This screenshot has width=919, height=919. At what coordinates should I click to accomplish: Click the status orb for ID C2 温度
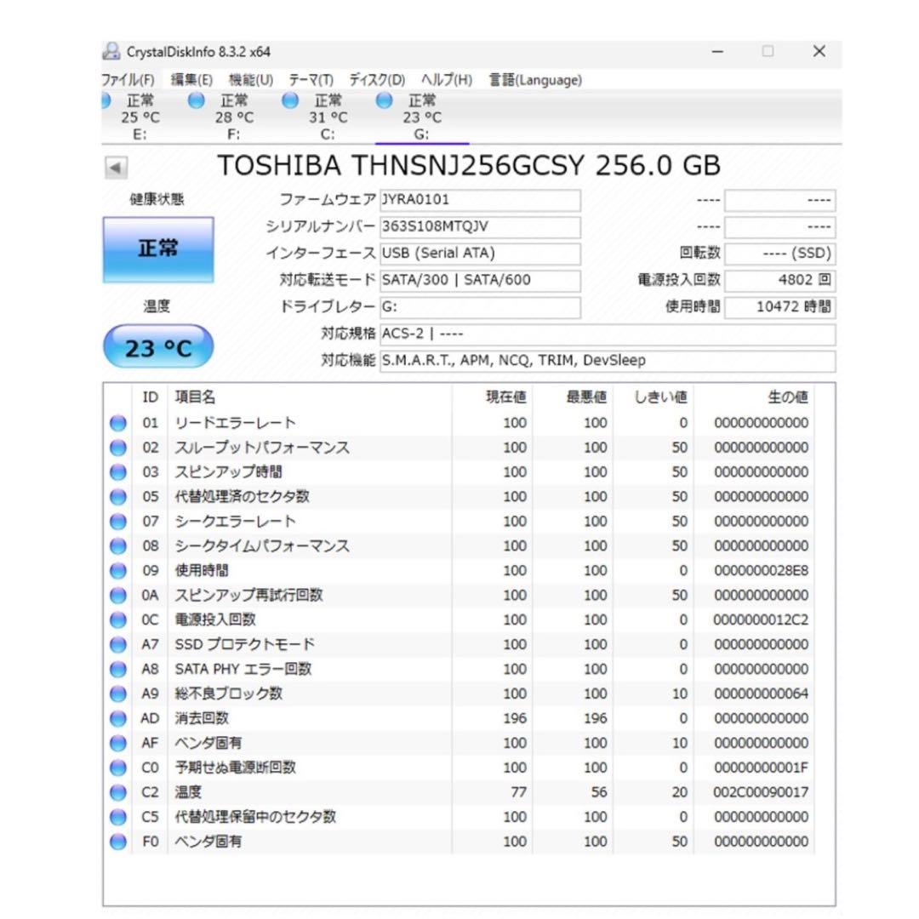coord(117,792)
